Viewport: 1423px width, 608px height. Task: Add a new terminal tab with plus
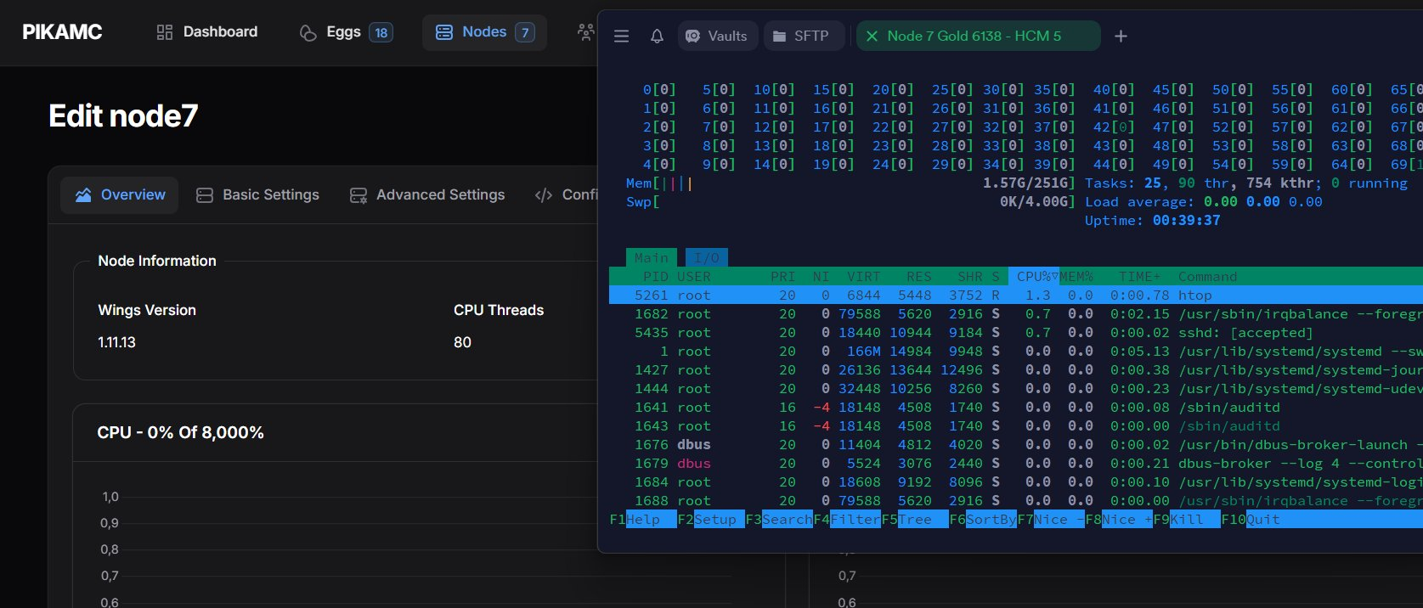coord(1121,37)
